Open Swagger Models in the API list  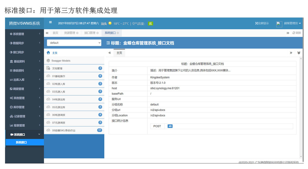coord(61,61)
